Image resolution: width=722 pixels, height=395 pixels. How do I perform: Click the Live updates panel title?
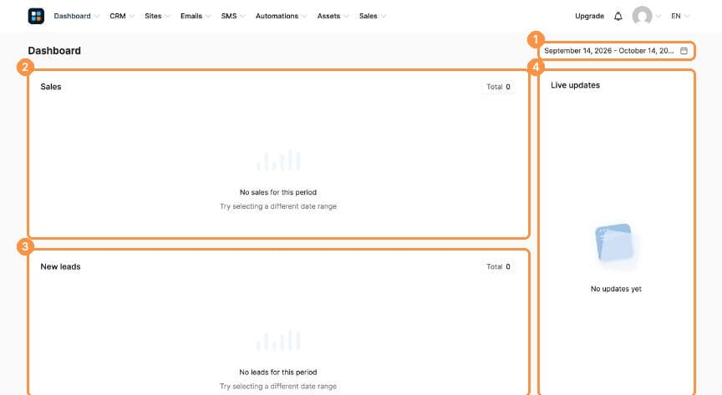575,85
